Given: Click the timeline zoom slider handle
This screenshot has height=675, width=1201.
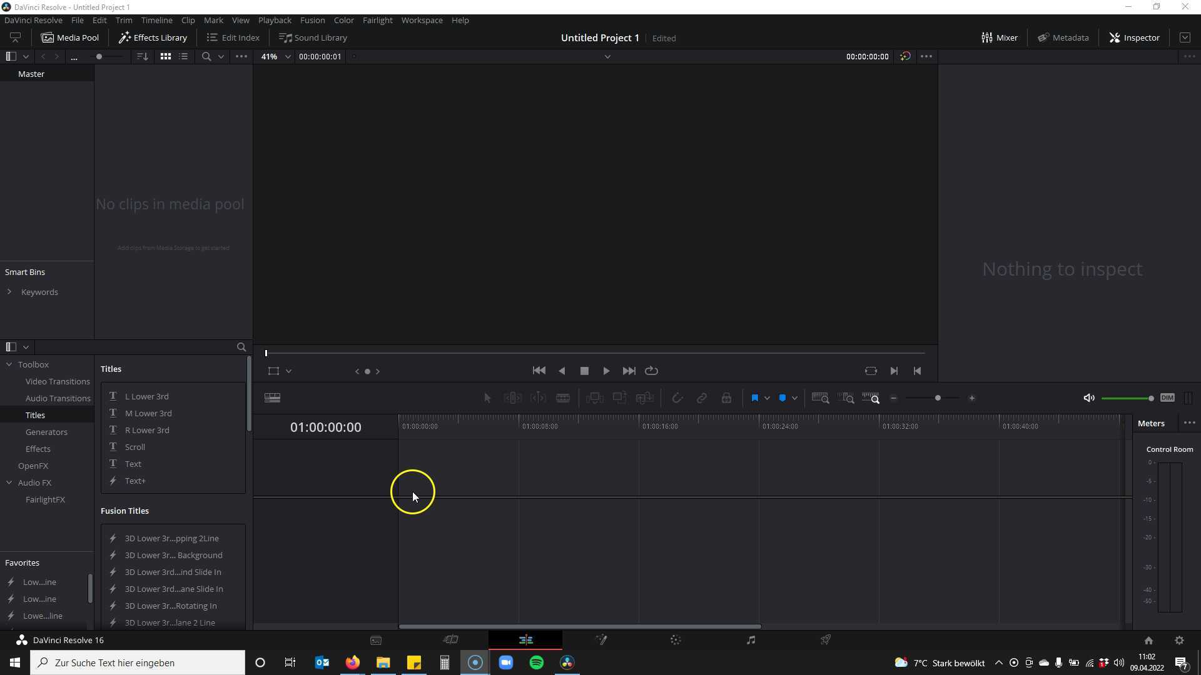Looking at the screenshot, I should point(938,398).
